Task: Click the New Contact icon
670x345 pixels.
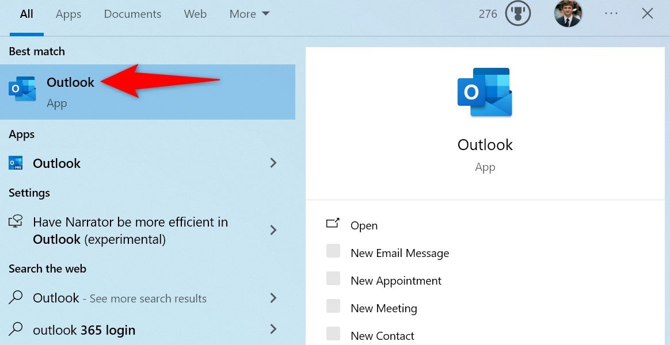Action: pos(334,333)
